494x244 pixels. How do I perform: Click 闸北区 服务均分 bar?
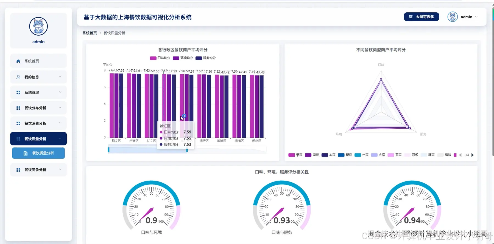pyautogui.click(x=262, y=106)
